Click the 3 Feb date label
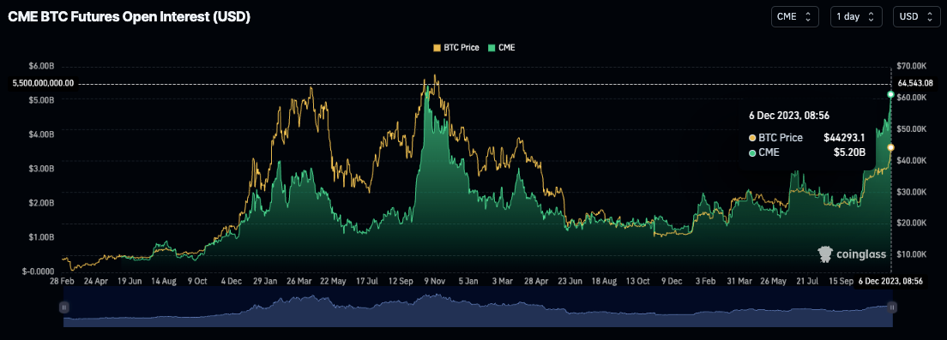947x340 pixels. click(x=706, y=281)
